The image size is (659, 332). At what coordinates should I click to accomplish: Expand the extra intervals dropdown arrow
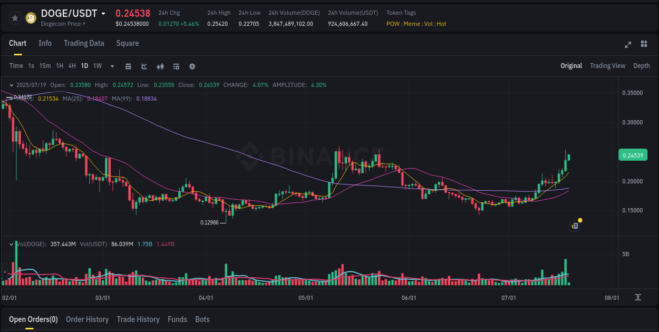pyautogui.click(x=112, y=66)
